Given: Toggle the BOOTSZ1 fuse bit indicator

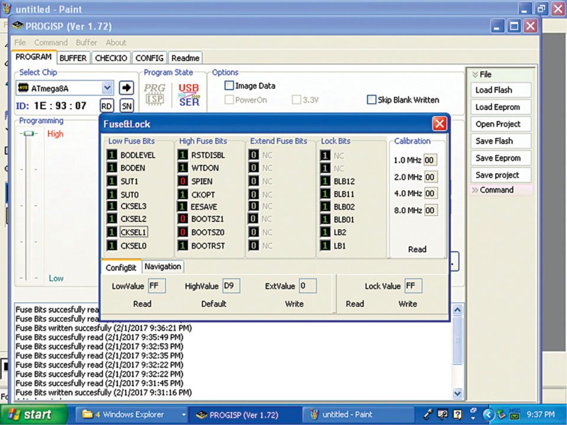Looking at the screenshot, I should (183, 218).
